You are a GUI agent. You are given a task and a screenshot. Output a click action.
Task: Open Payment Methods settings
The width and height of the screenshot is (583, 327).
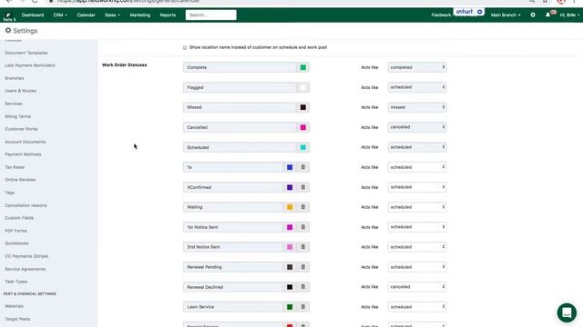click(x=23, y=154)
